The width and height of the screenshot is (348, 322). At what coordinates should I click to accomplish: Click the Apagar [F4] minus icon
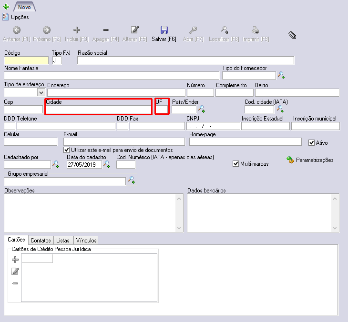coord(106,30)
